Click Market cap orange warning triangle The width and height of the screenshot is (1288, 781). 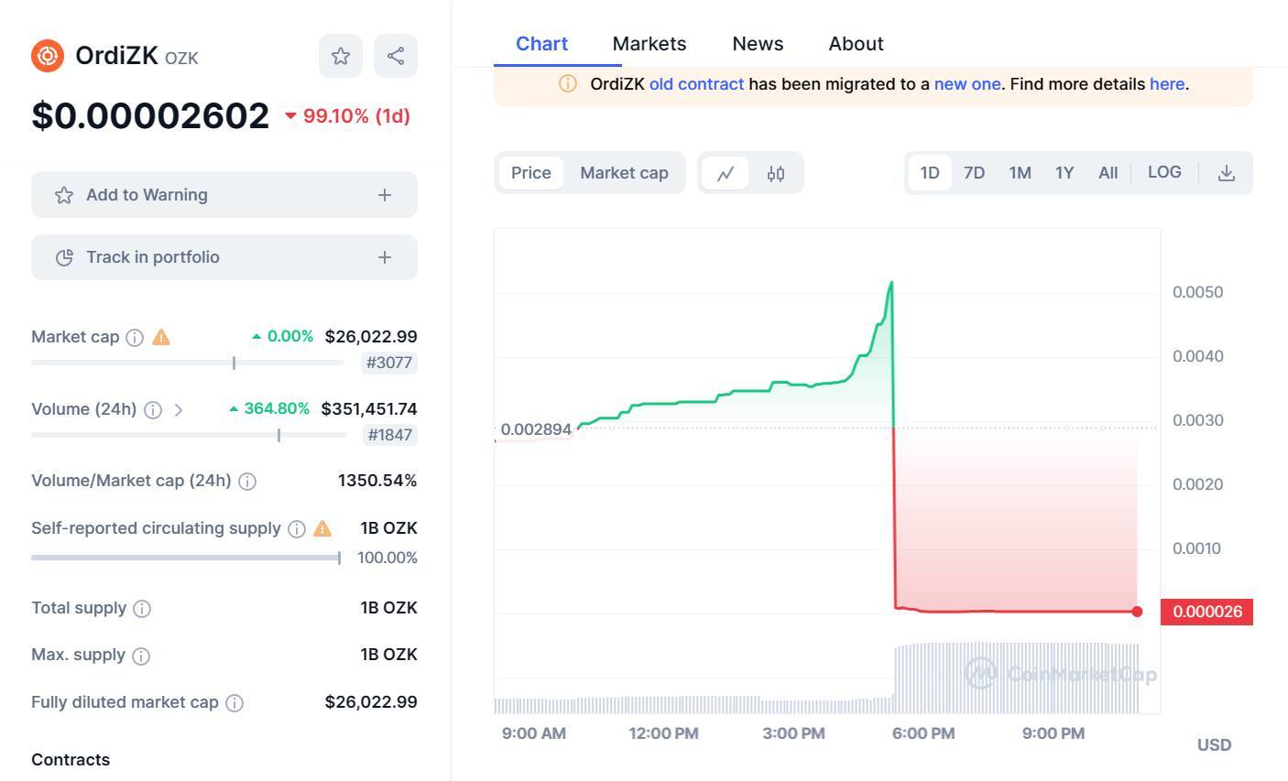(x=161, y=337)
